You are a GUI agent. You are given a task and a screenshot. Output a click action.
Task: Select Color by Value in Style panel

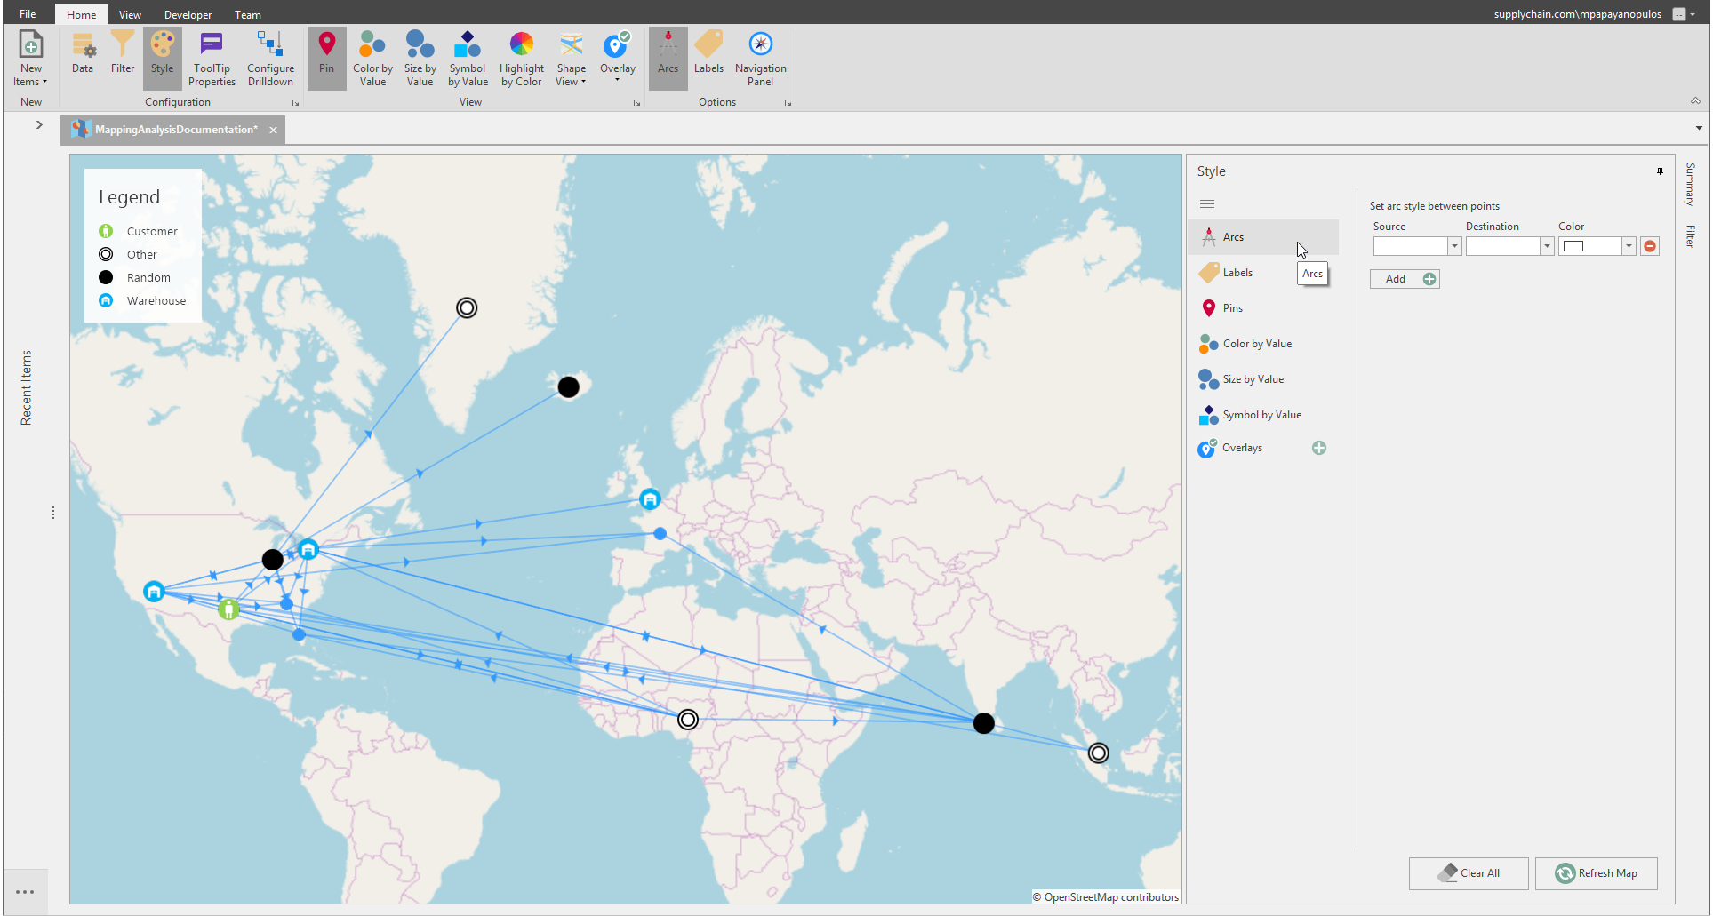coord(1263,344)
